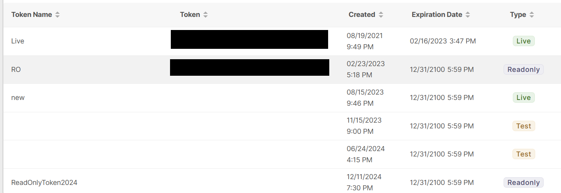The image size is (561, 193).
Task: Select the Live token name row
Action: [18, 41]
